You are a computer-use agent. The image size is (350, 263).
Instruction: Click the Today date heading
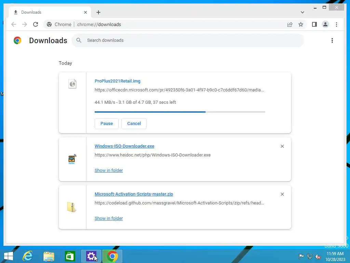tap(65, 63)
